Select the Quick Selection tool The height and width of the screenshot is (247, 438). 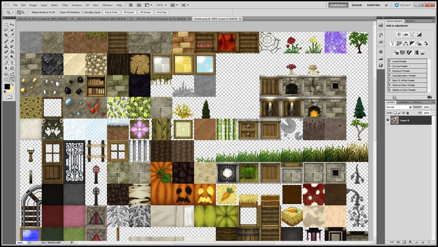12,30
